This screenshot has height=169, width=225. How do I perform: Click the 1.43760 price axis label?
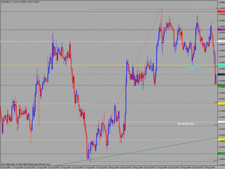point(222,8)
